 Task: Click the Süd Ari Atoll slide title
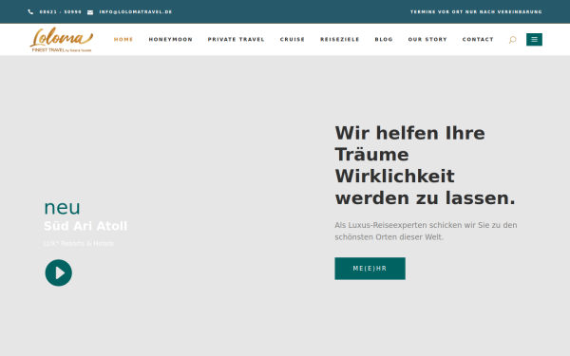point(85,226)
